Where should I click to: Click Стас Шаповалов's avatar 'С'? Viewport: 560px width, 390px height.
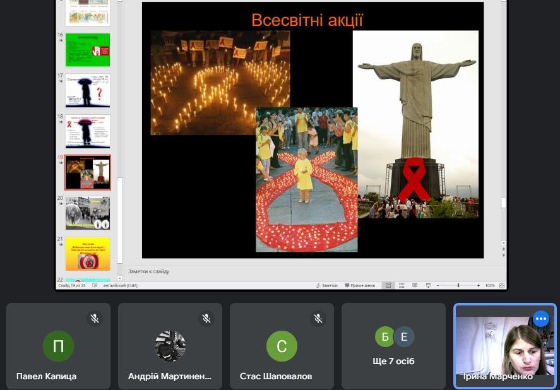point(282,346)
